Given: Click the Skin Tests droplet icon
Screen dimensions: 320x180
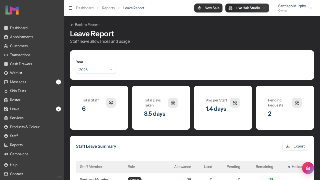Looking at the screenshot, I should pyautogui.click(x=6, y=91).
